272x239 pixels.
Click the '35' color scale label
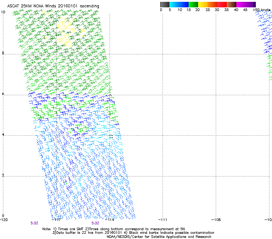[x=226, y=10]
